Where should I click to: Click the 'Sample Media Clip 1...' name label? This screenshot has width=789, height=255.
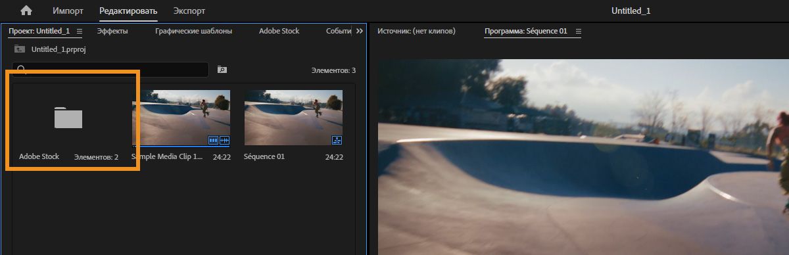pos(167,157)
